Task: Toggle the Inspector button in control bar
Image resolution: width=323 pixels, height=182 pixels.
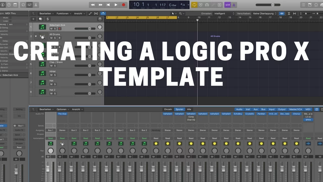Action: point(3,5)
